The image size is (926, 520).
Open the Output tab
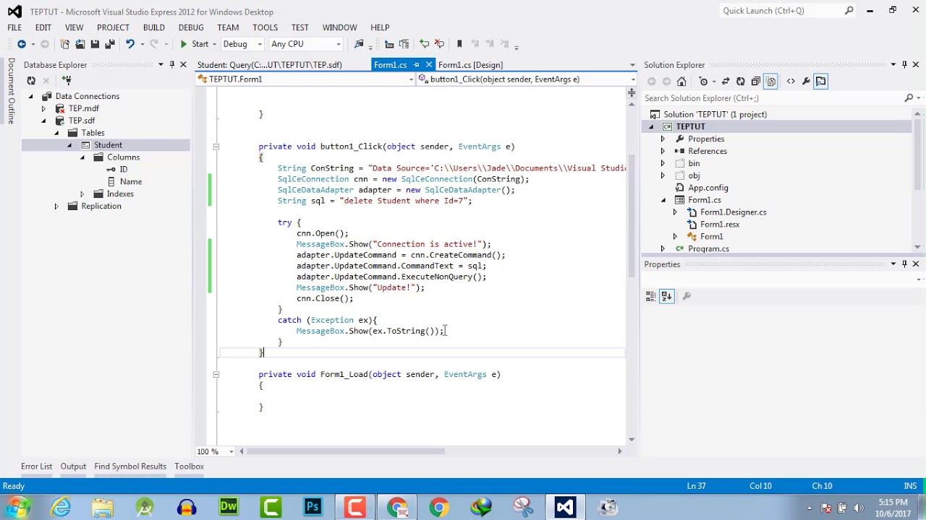[73, 467]
